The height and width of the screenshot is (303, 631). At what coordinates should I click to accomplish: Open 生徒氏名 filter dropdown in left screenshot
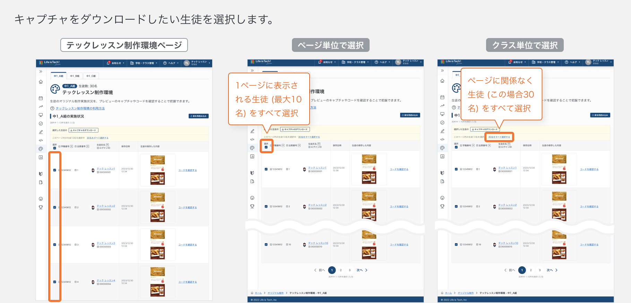coord(107,145)
